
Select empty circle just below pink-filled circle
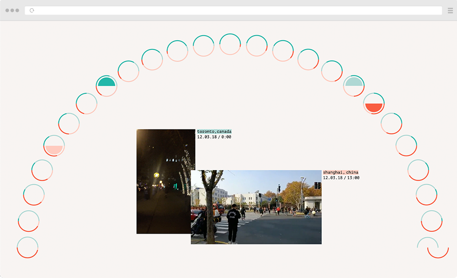point(42,170)
